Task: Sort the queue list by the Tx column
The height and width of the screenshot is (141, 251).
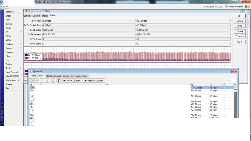Action: point(216,85)
